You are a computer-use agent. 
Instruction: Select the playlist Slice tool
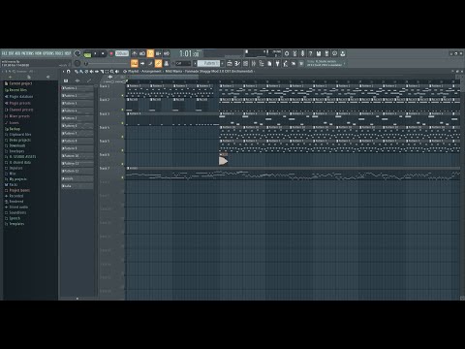click(x=102, y=72)
